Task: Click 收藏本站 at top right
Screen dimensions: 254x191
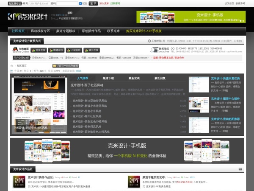Action: [240, 3]
